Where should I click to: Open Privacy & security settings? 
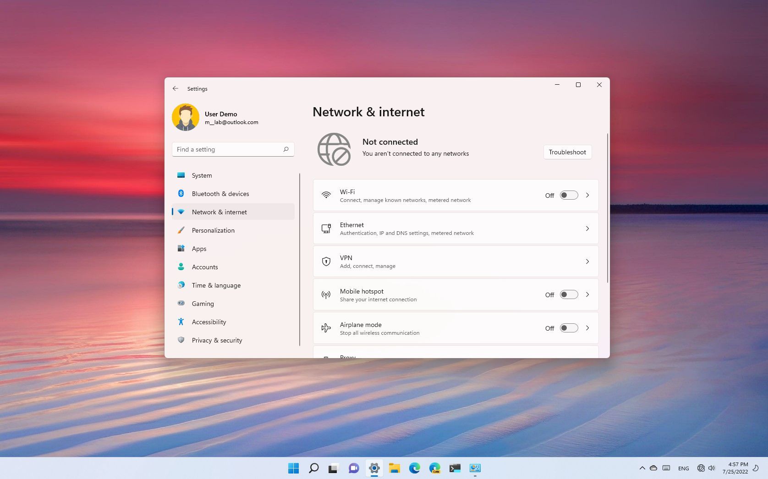coord(217,340)
